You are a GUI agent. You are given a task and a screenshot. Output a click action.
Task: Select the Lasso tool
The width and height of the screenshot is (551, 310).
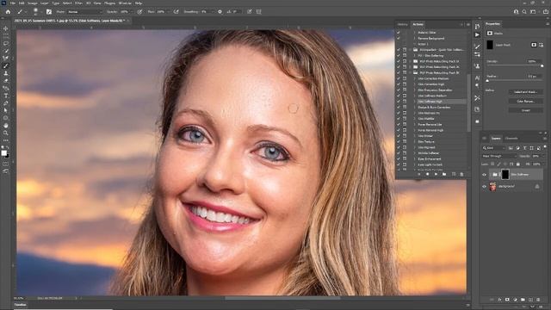tap(6, 44)
